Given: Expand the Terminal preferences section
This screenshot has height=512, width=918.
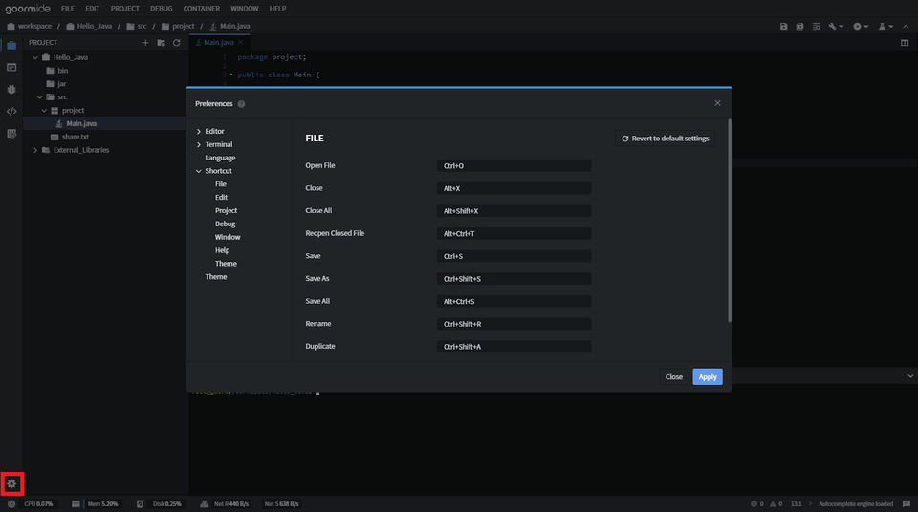Looking at the screenshot, I should (199, 144).
